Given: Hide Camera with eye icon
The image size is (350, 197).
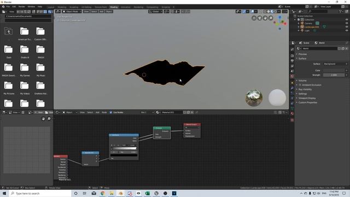Looking at the screenshot, I should tap(347, 23).
